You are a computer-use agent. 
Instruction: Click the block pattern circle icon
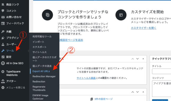(x=48, y=15)
